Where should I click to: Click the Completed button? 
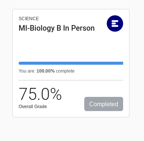(104, 104)
